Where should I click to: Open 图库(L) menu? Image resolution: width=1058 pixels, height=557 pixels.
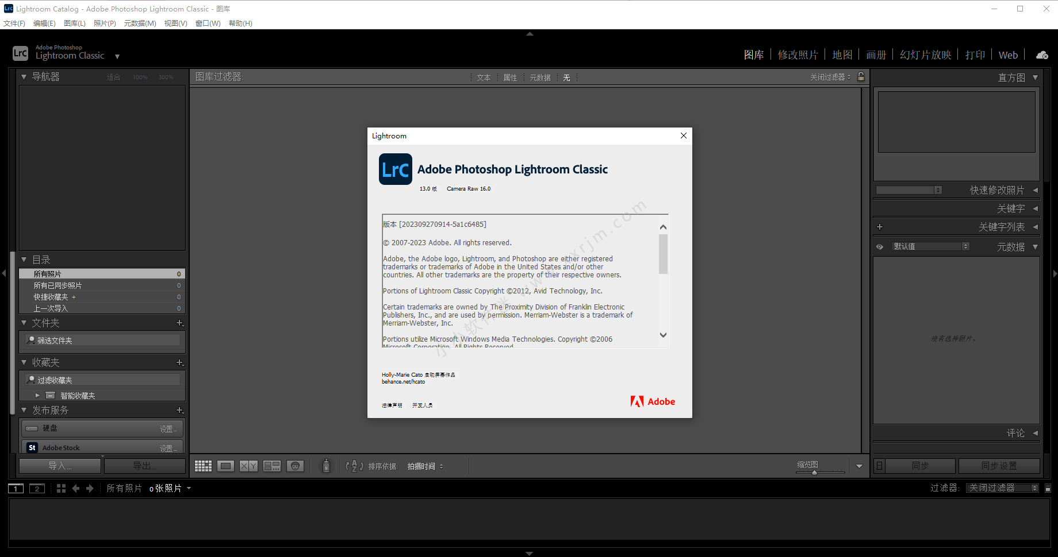click(75, 24)
